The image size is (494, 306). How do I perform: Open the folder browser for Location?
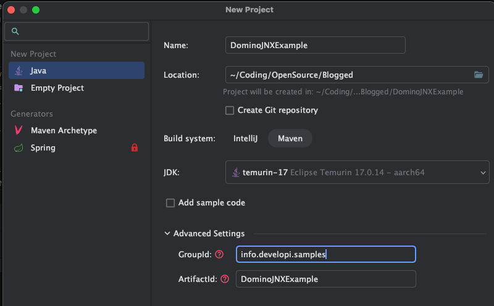tap(478, 75)
